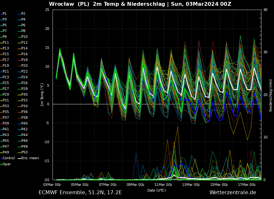Click the -15 temperature axis value
The height and width of the screenshot is (199, 274).
(46, 161)
